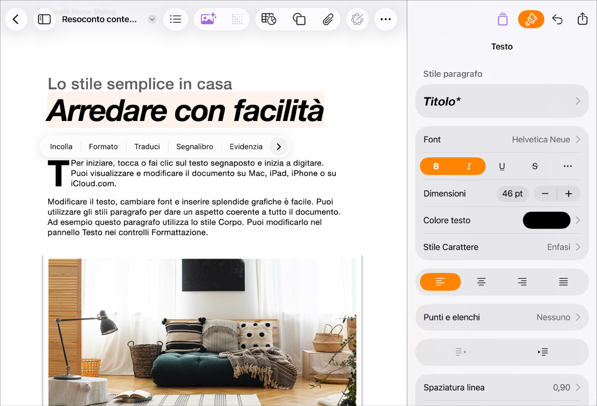597x406 pixels.
Task: Select the living room photo
Action: coord(202,332)
